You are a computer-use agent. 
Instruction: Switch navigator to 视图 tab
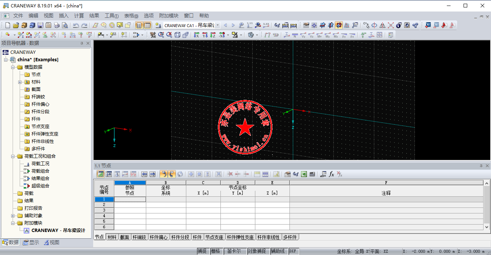(x=51, y=243)
